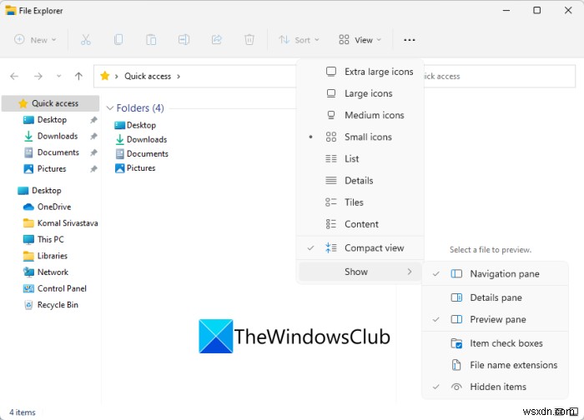Image resolution: width=584 pixels, height=420 pixels.
Task: Click Pictures icon in Folders list
Action: (119, 168)
